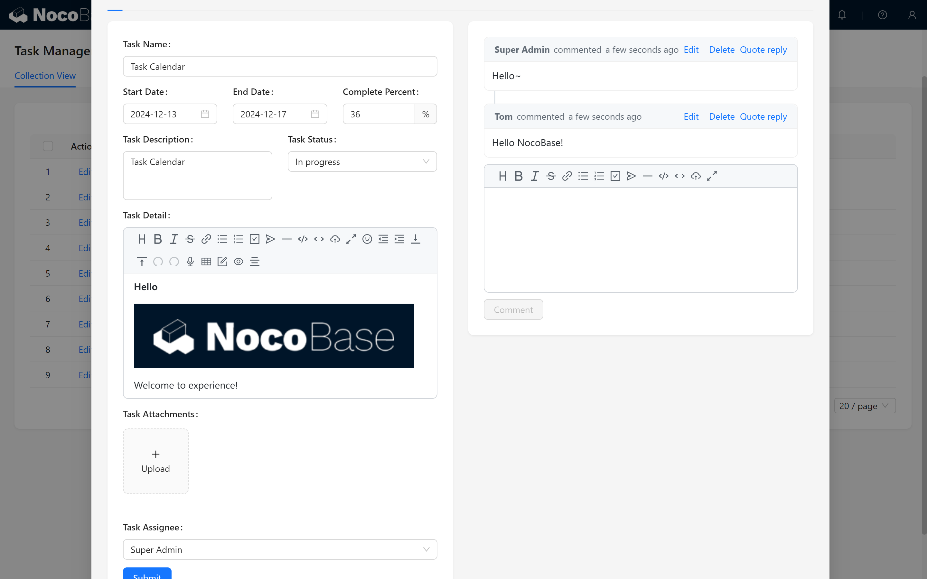Image resolution: width=927 pixels, height=579 pixels.
Task: Open the Task Status dropdown
Action: pyautogui.click(x=362, y=161)
